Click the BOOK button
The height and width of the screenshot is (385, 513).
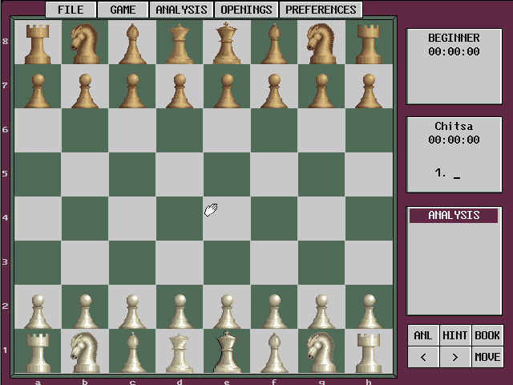(x=487, y=335)
